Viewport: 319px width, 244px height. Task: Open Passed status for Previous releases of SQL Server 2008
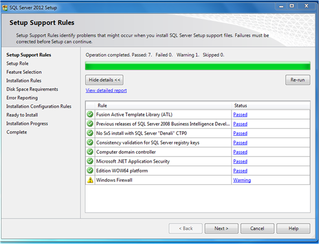click(x=240, y=124)
